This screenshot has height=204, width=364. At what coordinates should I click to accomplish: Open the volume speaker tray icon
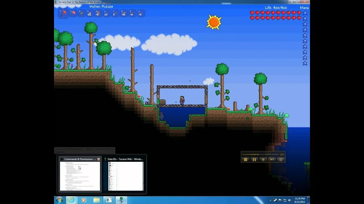[x=289, y=200]
